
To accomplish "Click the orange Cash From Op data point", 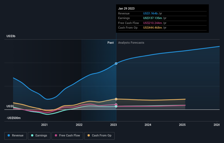I will pyautogui.click(x=116, y=99).
